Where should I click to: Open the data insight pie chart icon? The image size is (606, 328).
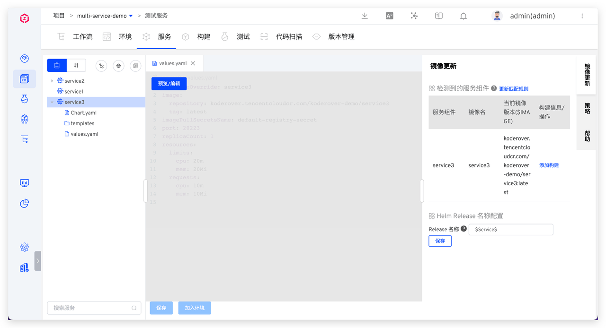(25, 203)
